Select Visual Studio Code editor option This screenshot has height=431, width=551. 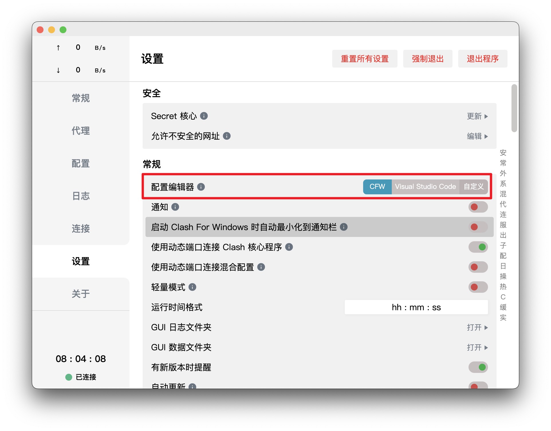425,187
